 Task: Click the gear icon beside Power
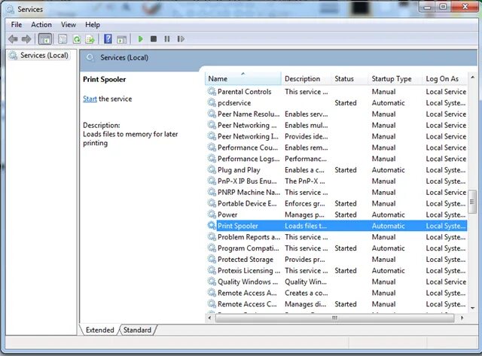coord(212,214)
